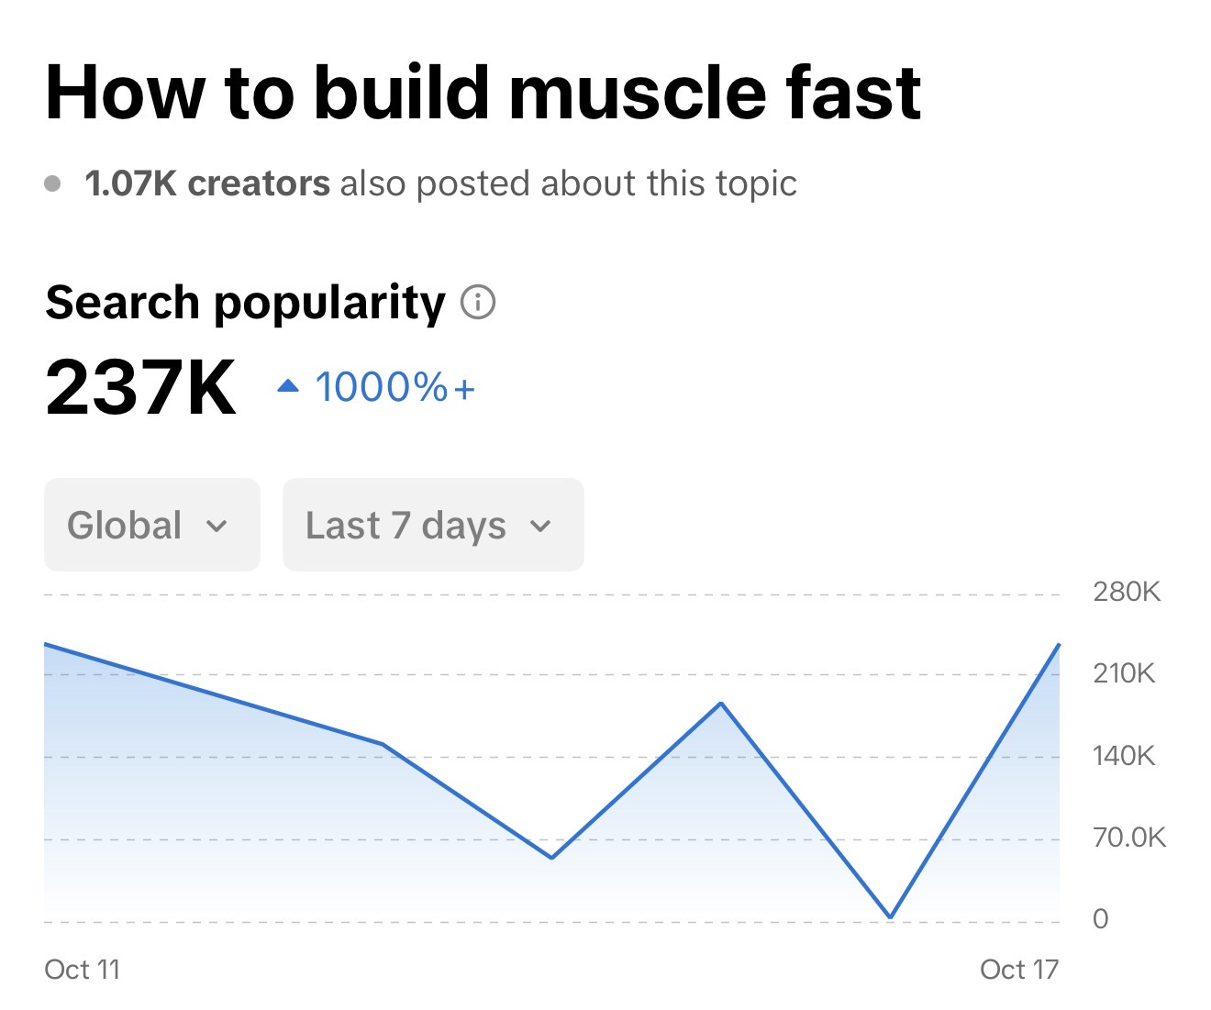Screen dimensions: 1211x1010
Task: Select the title How to build muscle fast
Action: coord(483,91)
